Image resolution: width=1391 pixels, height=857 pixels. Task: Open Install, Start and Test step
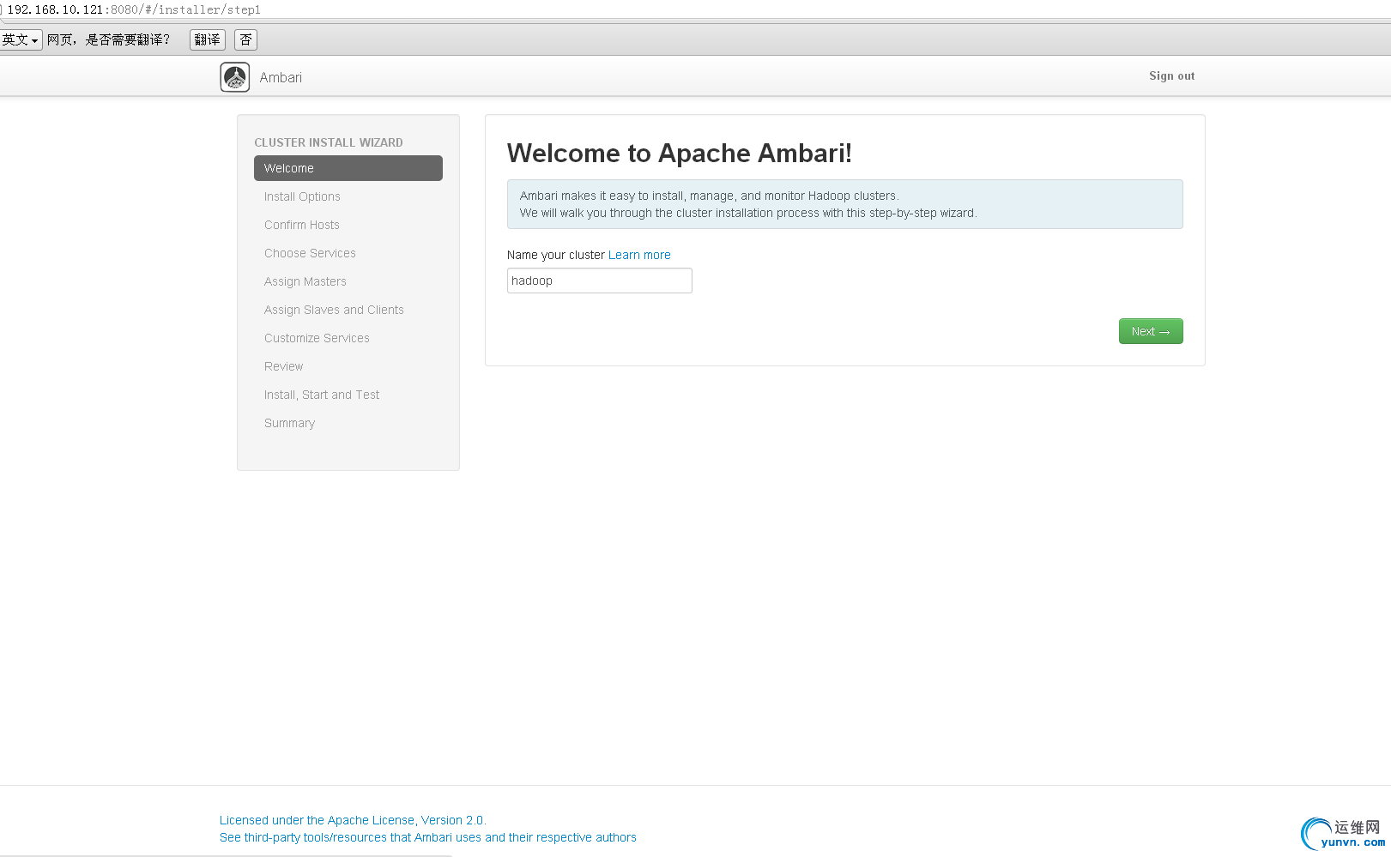(322, 395)
